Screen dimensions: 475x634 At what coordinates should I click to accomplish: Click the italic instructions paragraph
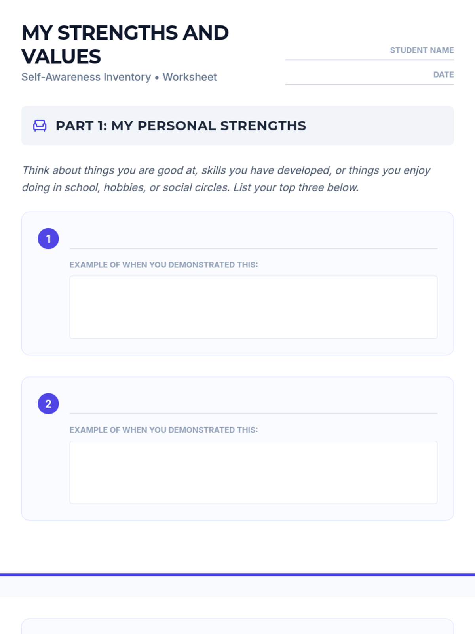click(226, 179)
